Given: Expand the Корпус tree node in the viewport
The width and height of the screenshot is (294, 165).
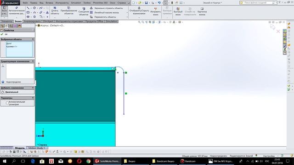Looking at the screenshot, I should tap(37, 26).
